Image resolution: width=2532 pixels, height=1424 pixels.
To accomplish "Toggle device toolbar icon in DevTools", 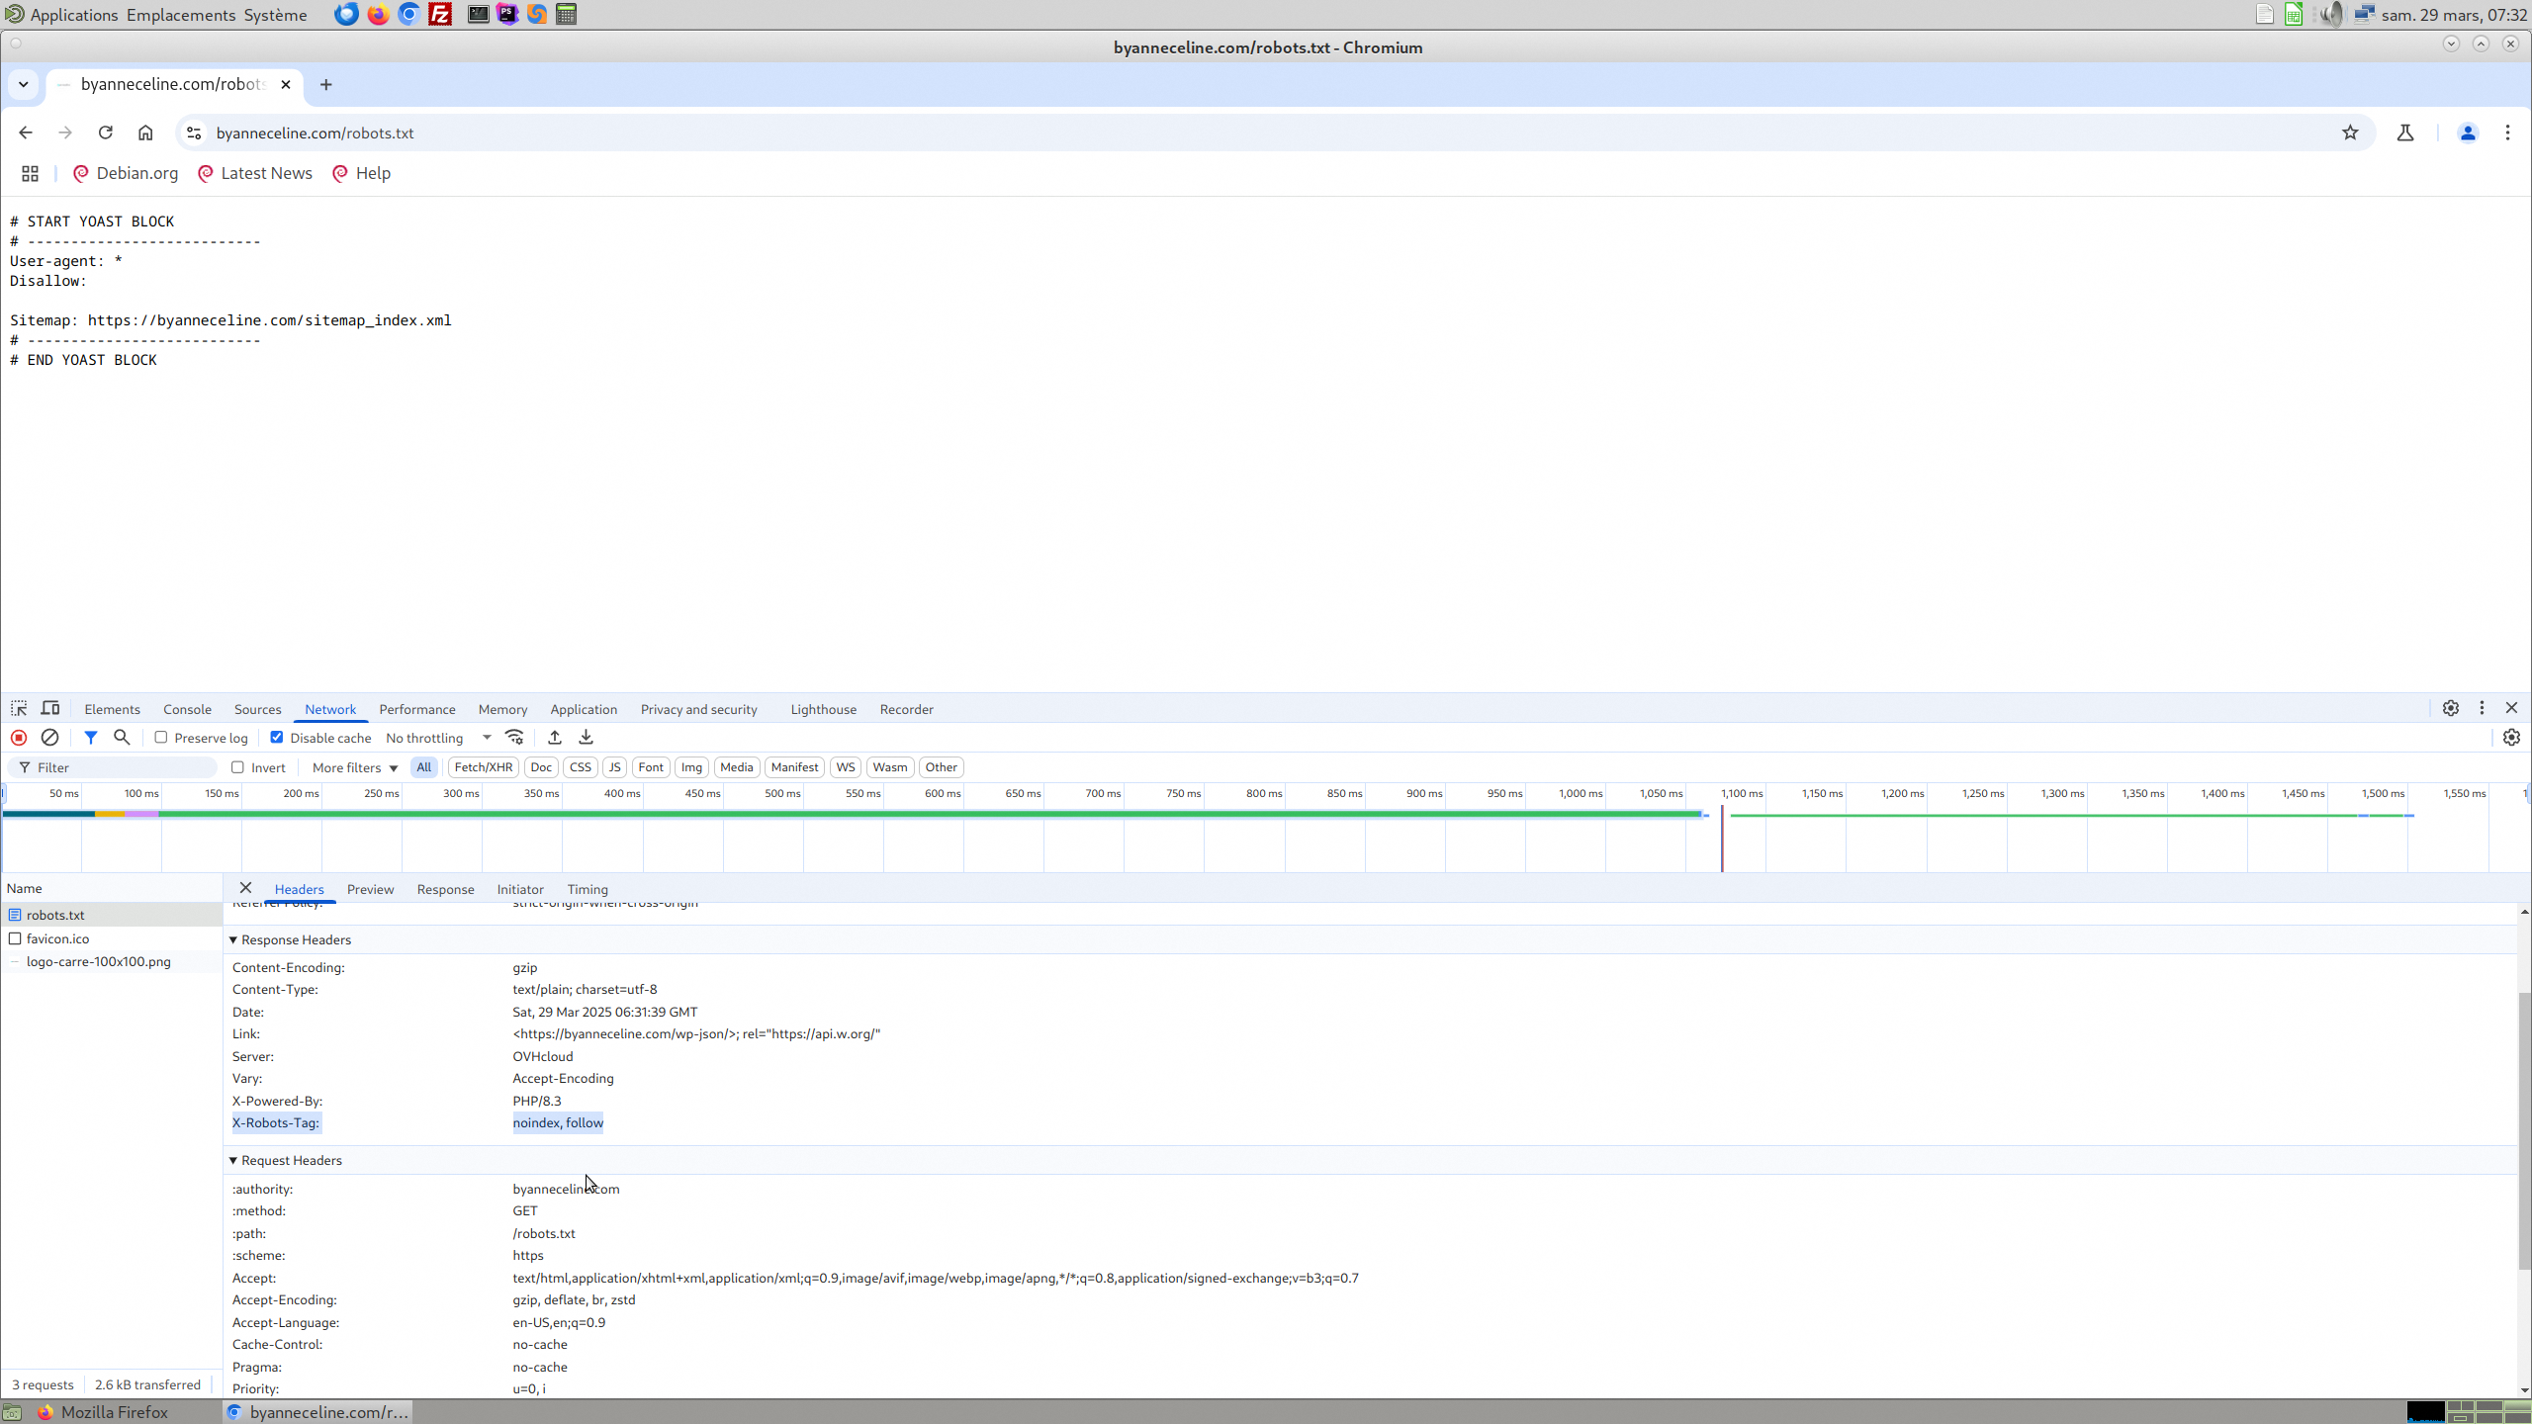I will 50,709.
